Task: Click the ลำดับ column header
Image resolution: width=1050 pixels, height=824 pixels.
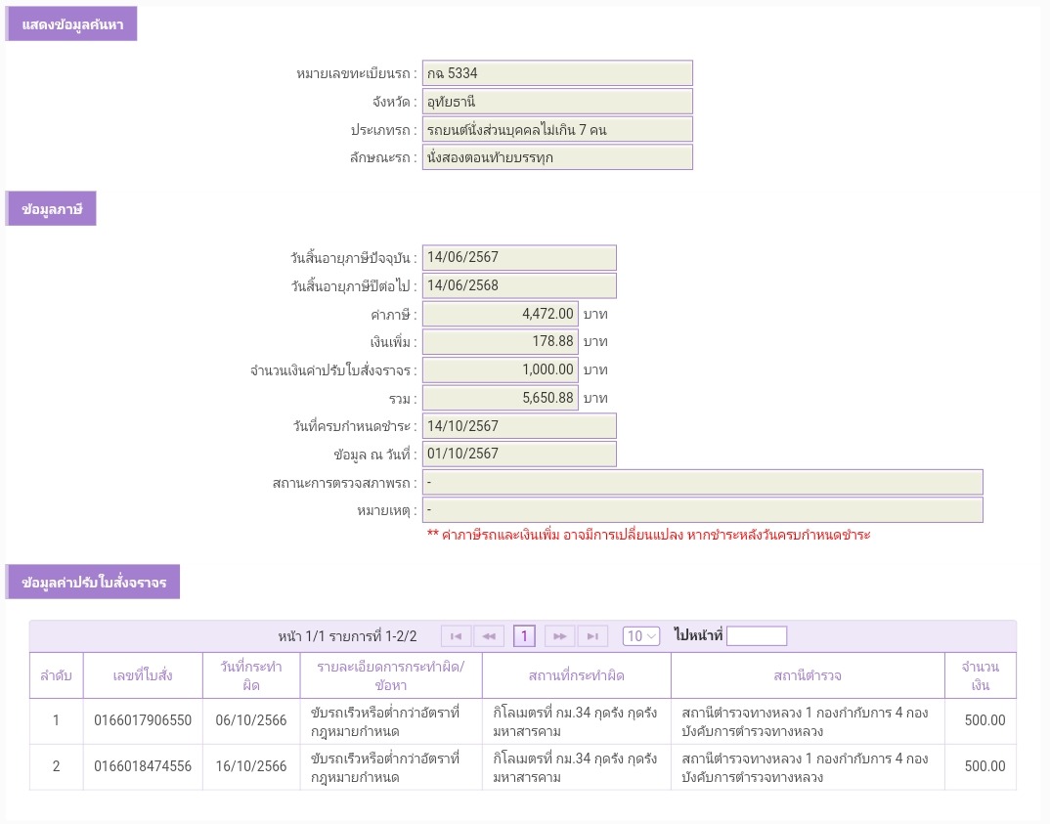Action: tap(57, 675)
